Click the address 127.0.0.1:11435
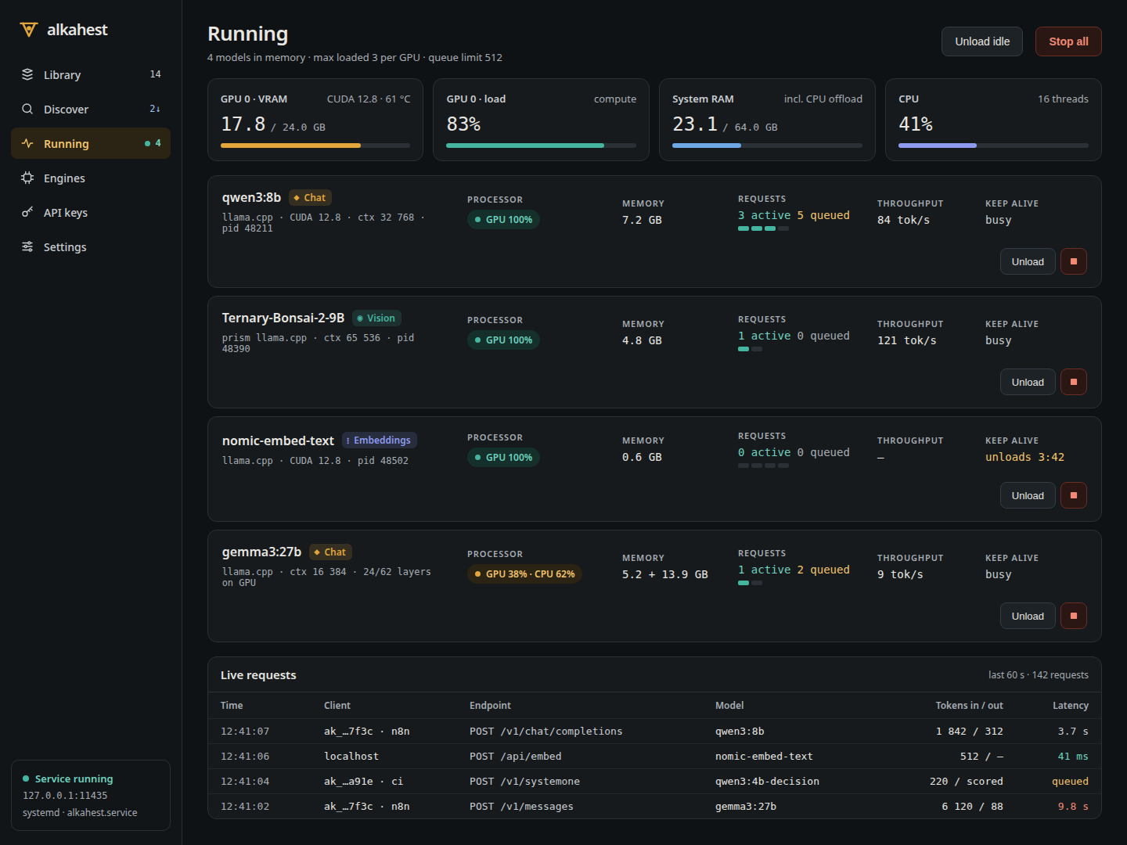The image size is (1127, 845). tap(65, 796)
